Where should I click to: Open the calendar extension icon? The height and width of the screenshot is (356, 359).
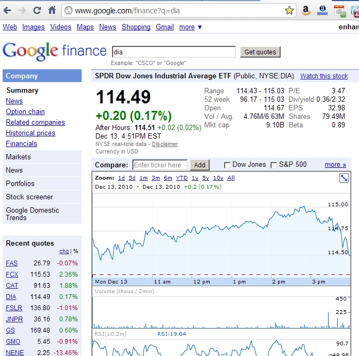[340, 11]
